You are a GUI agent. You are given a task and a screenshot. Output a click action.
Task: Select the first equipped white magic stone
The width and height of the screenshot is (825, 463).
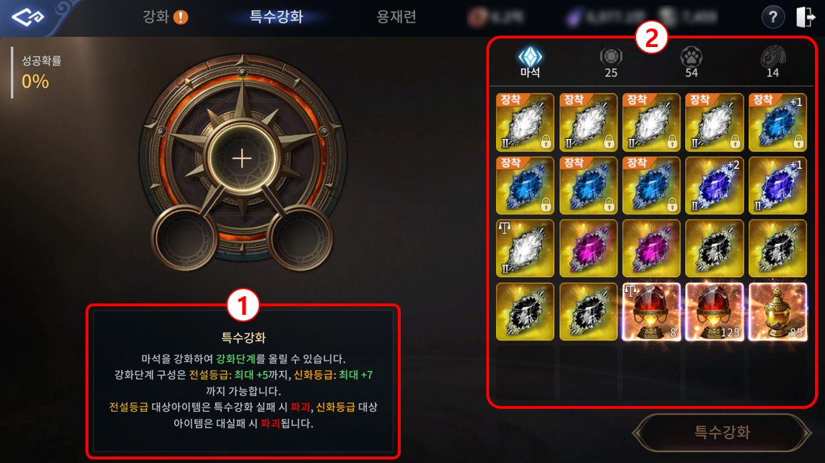(525, 122)
